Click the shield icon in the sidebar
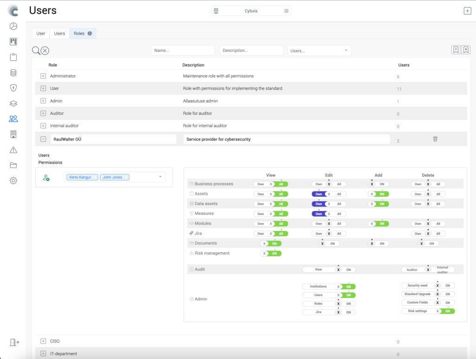The image size is (476, 359). click(x=13, y=88)
